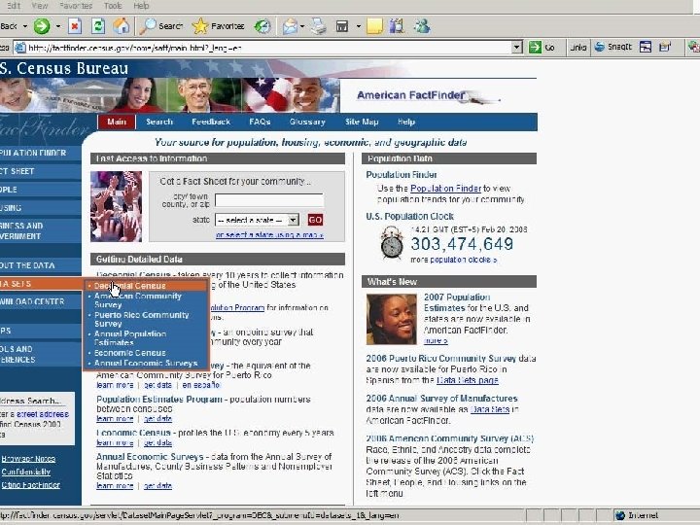Click the select a state using a map link
This screenshot has height=525, width=700.
pyautogui.click(x=269, y=235)
